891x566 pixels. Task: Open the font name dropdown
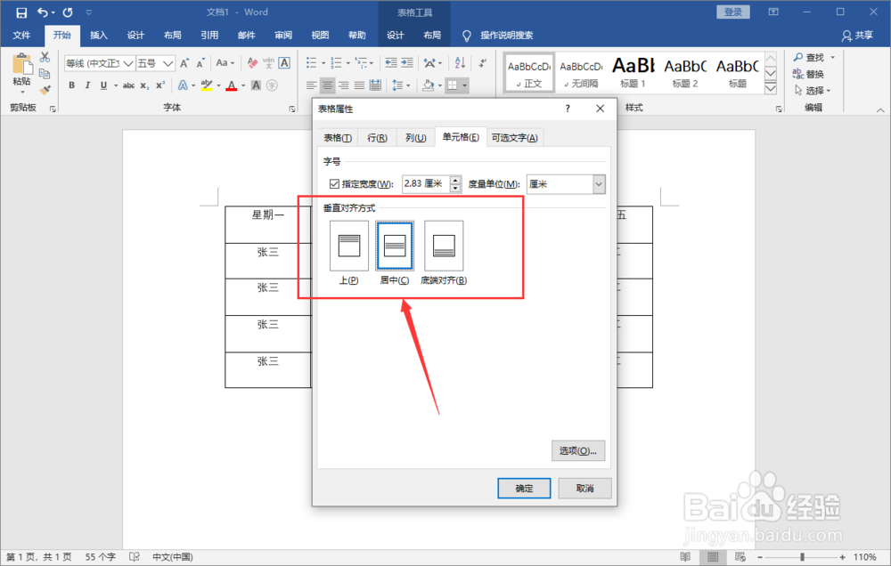(x=128, y=62)
